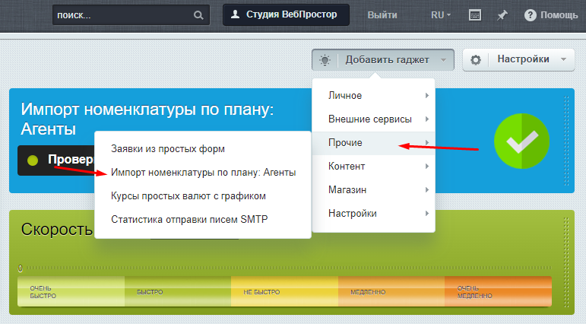Click the МЕДЛЕННО speed segment
Image resolution: width=586 pixels, height=324 pixels.
coord(391,291)
